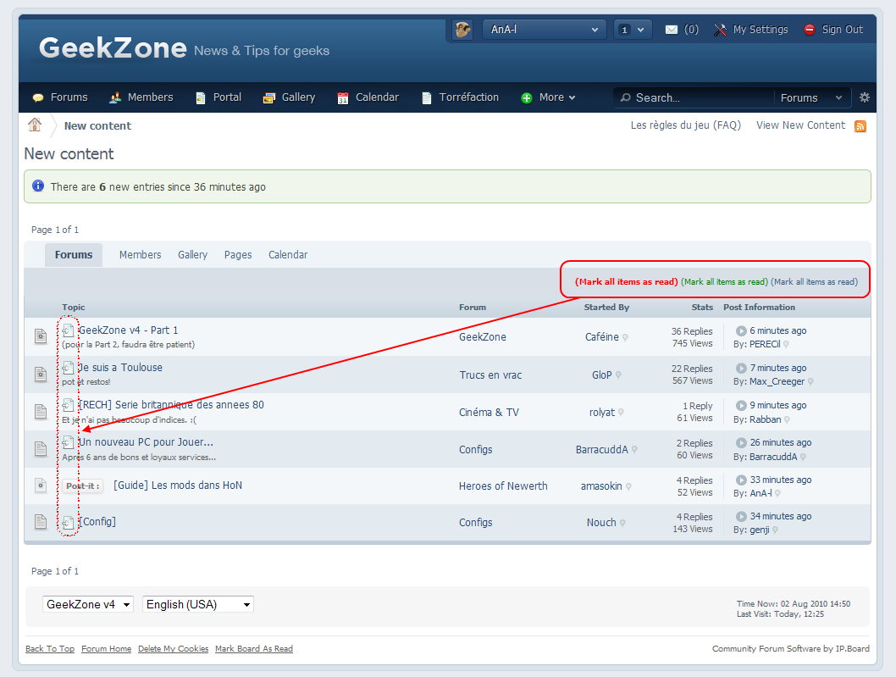
Task: Jump to last post, 33 minutes ago
Action: [x=741, y=480]
